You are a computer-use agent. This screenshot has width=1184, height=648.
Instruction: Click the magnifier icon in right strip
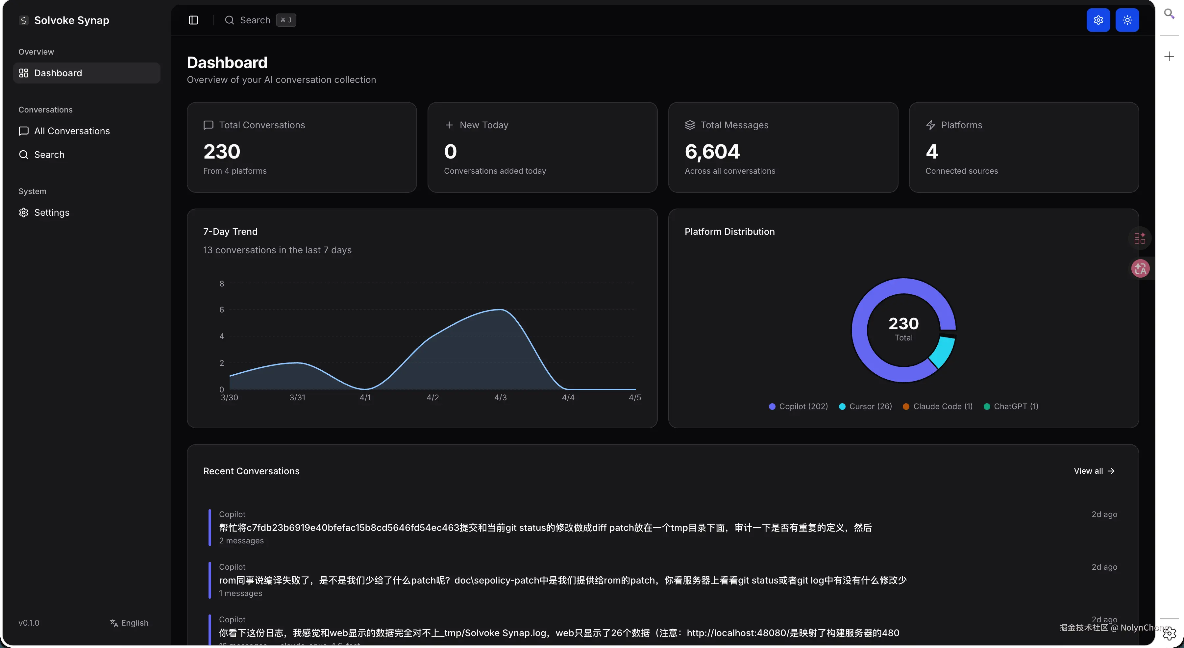1169,14
